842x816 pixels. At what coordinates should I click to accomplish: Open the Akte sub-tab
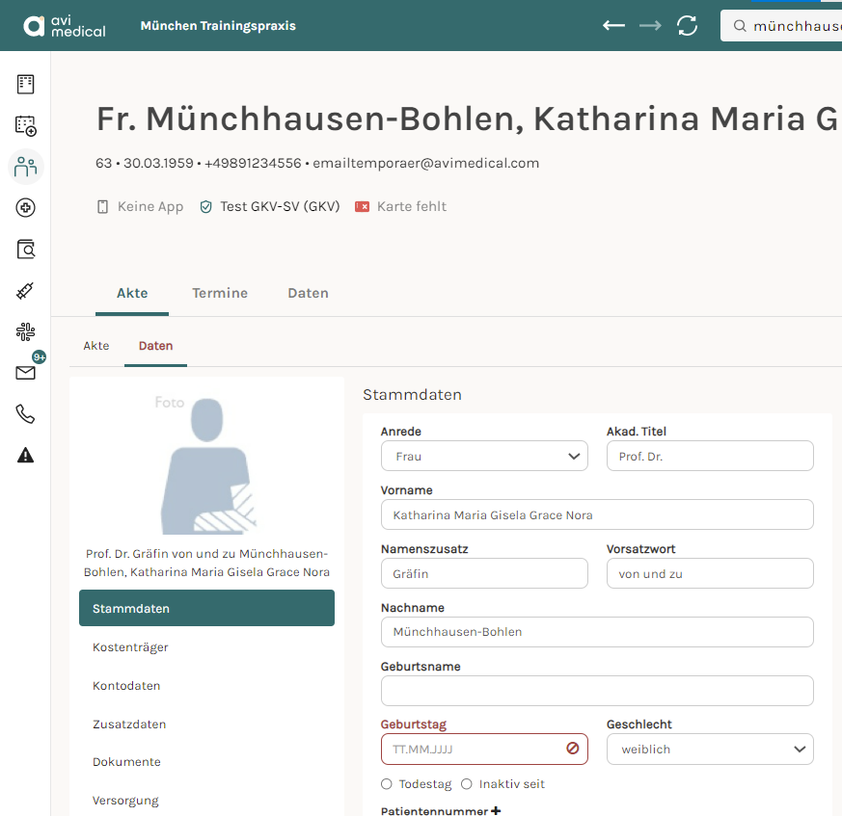click(x=96, y=346)
